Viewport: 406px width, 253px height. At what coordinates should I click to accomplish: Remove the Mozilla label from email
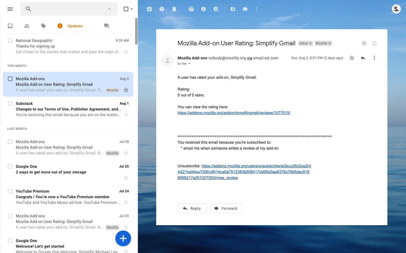click(x=330, y=43)
